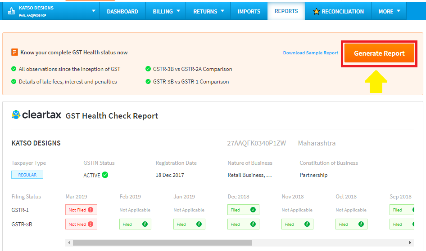Click the GSTR-3B row label
426x251 pixels.
click(x=22, y=224)
